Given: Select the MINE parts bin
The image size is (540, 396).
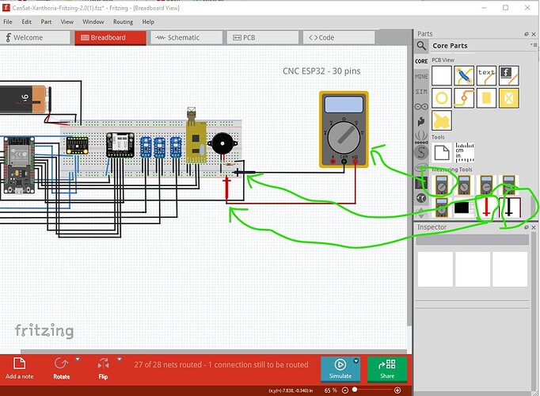Looking at the screenshot, I should point(421,77).
